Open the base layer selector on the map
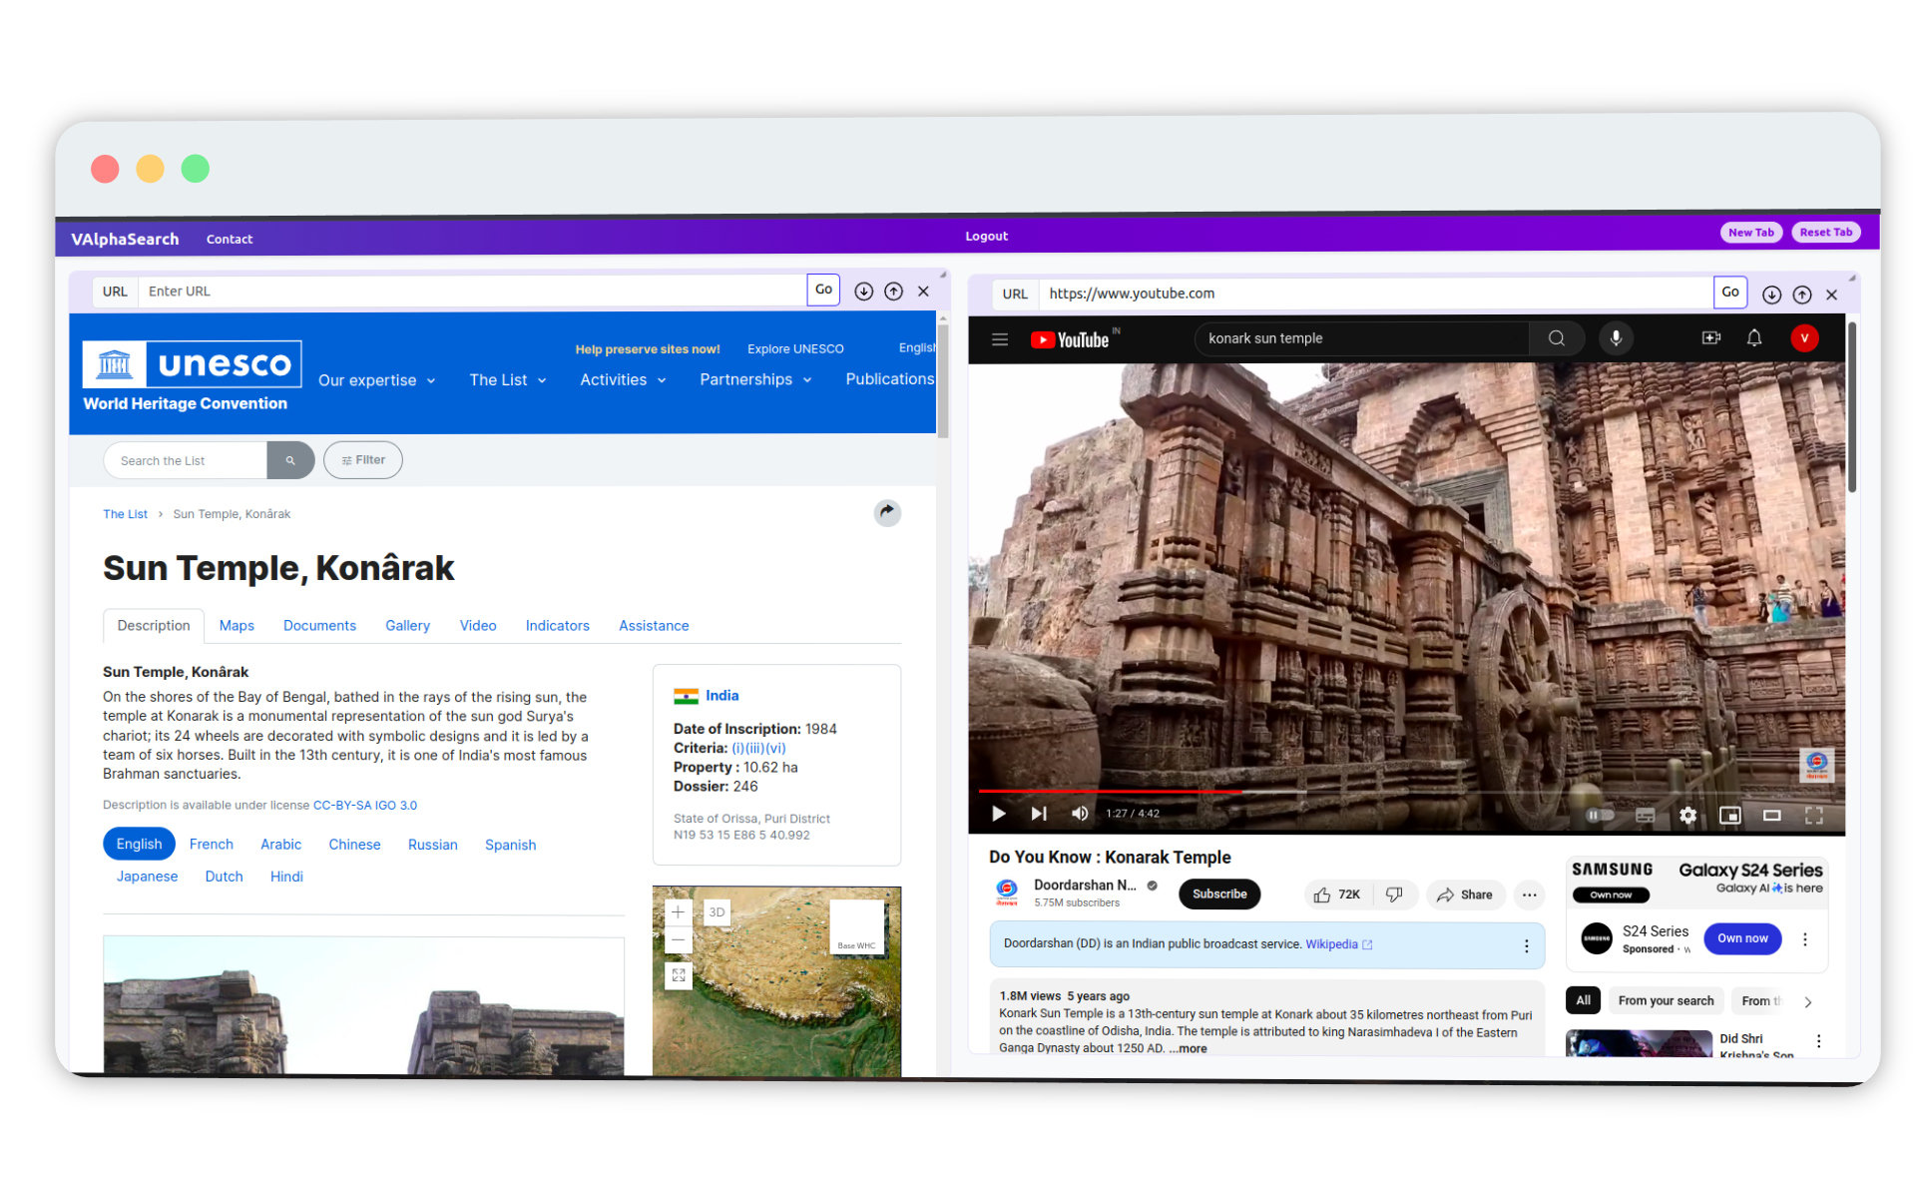 click(x=856, y=927)
